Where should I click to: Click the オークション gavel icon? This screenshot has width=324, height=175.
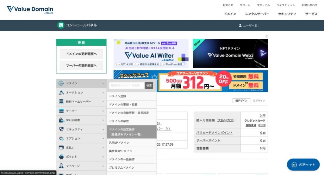(61, 93)
